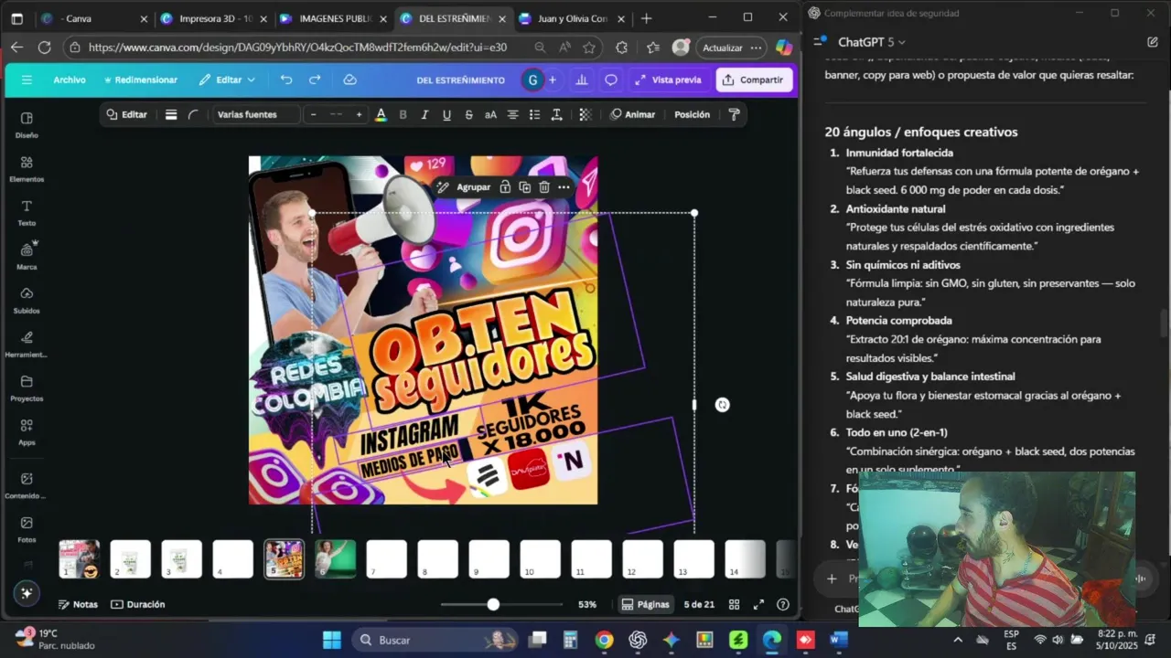This screenshot has height=658, width=1171.
Task: Adjust the zoom slider
Action: (x=493, y=605)
